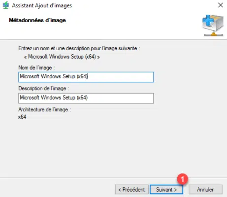This screenshot has height=197, width=227.
Task: Click the Description de l'image field
Action: pos(86,98)
